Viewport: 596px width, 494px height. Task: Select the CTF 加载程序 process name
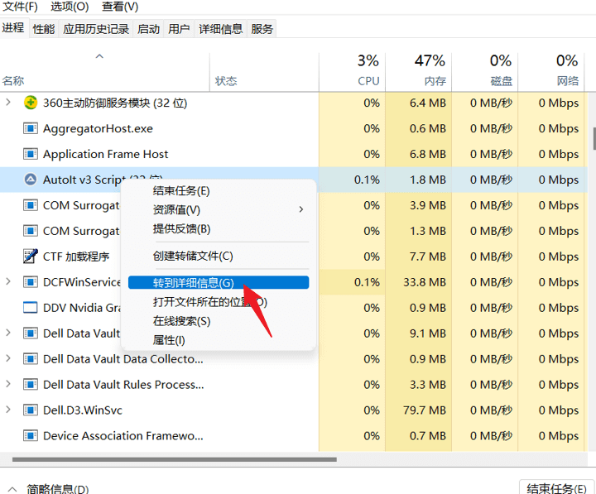(x=76, y=257)
